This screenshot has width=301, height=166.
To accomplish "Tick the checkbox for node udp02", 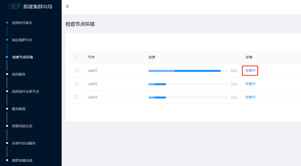I will coord(77,84).
